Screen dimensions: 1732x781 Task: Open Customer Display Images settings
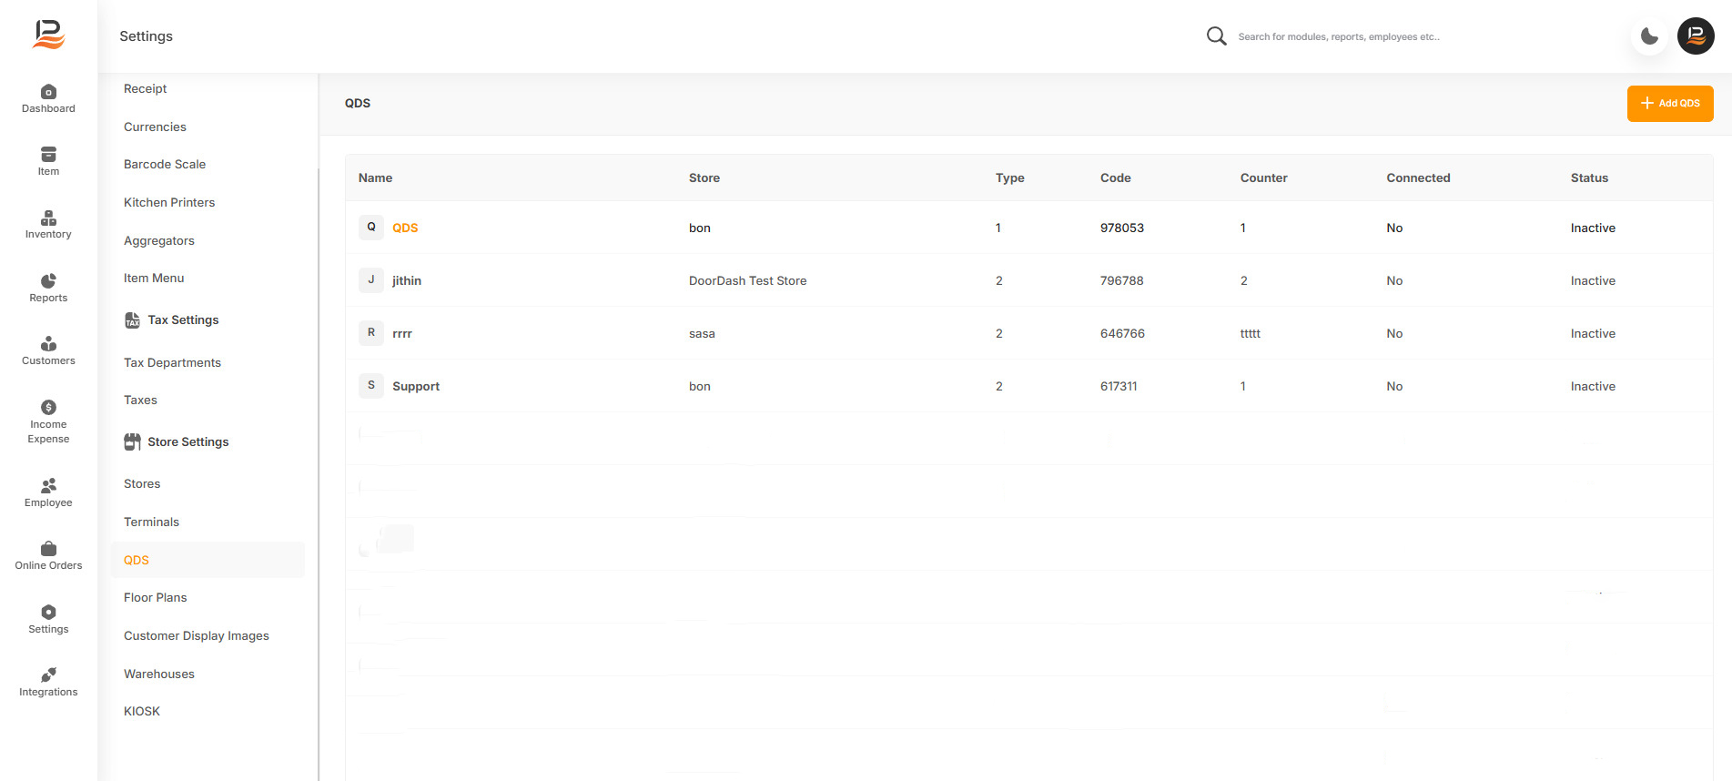pyautogui.click(x=197, y=635)
